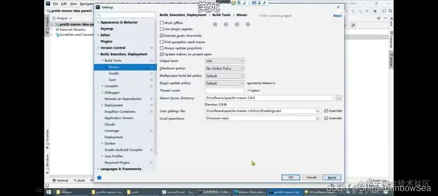Click the Apply button
This screenshot has width=438, height=196.
[332, 177]
